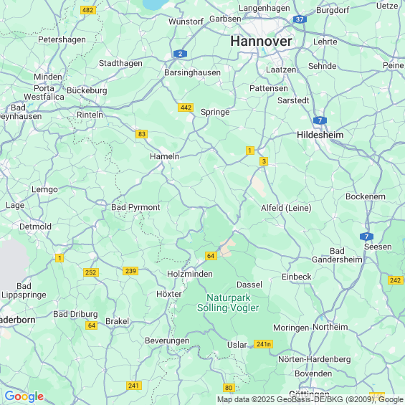
Task: Click the A7 shield above Hildesheim
Action: coord(320,120)
